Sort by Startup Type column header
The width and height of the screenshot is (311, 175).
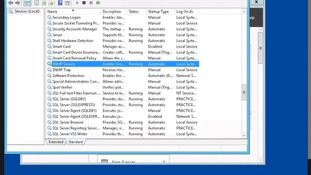pyautogui.click(x=160, y=12)
